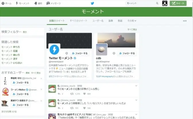Follow Twitter モーメント account
This screenshot has width=193, height=119.
tap(80, 53)
